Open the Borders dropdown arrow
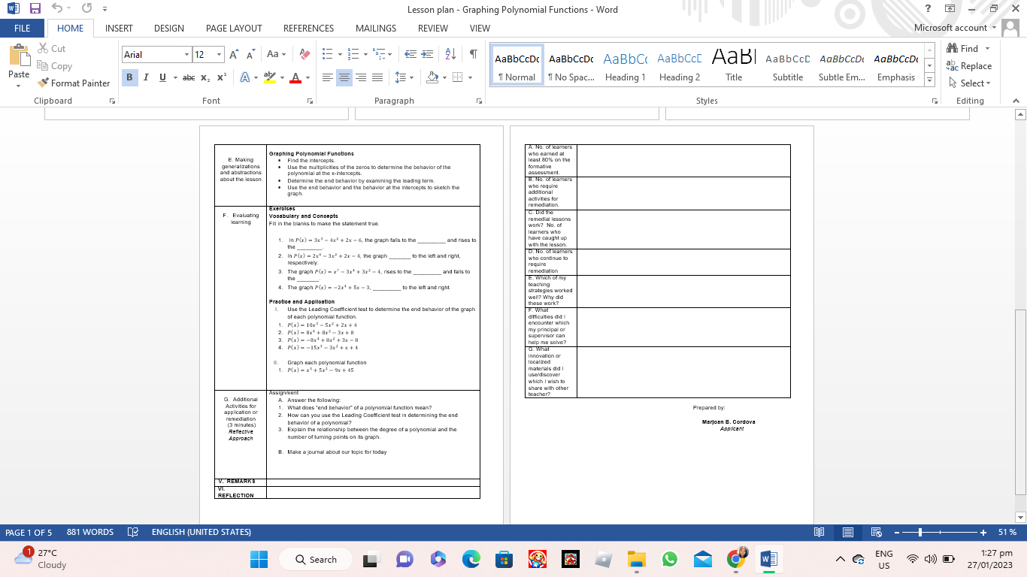This screenshot has height=577, width=1027. [x=470, y=77]
